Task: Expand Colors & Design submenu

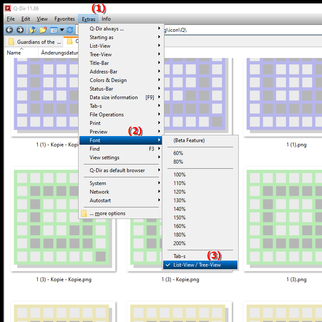Action: [121, 80]
